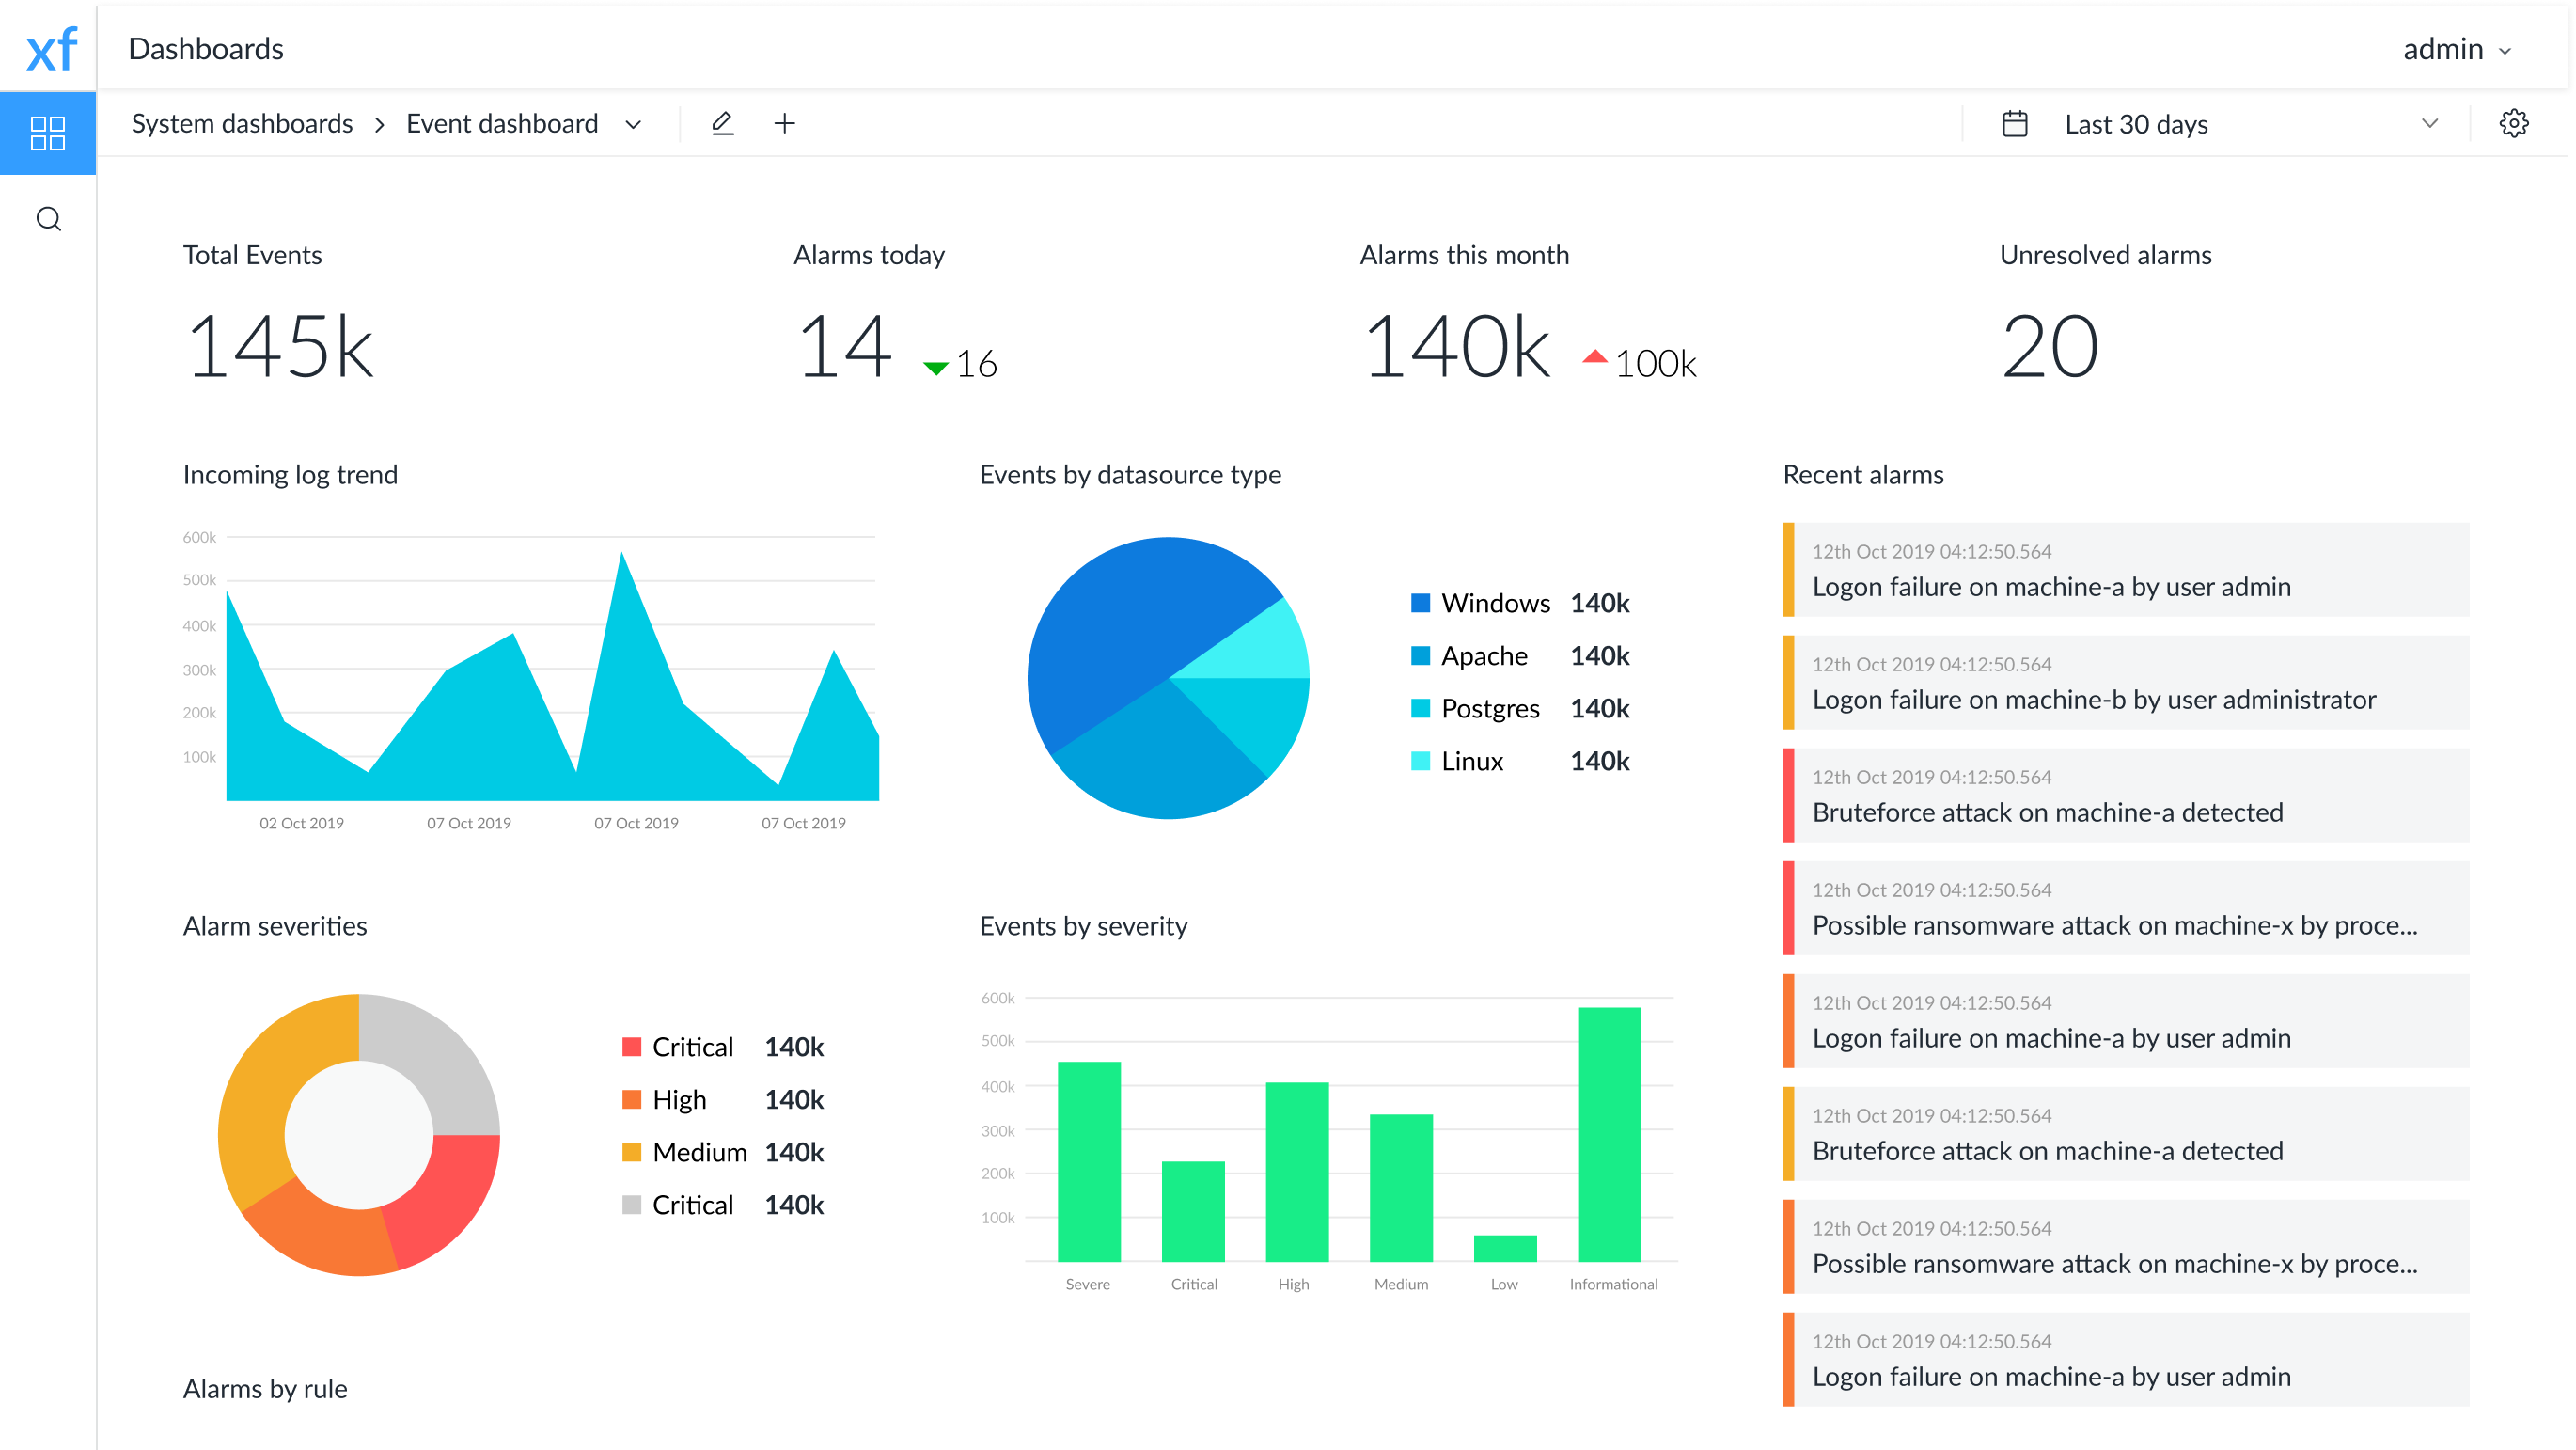Navigate to System dashboards breadcrumb
This screenshot has height=1450, width=2576.
(x=242, y=123)
